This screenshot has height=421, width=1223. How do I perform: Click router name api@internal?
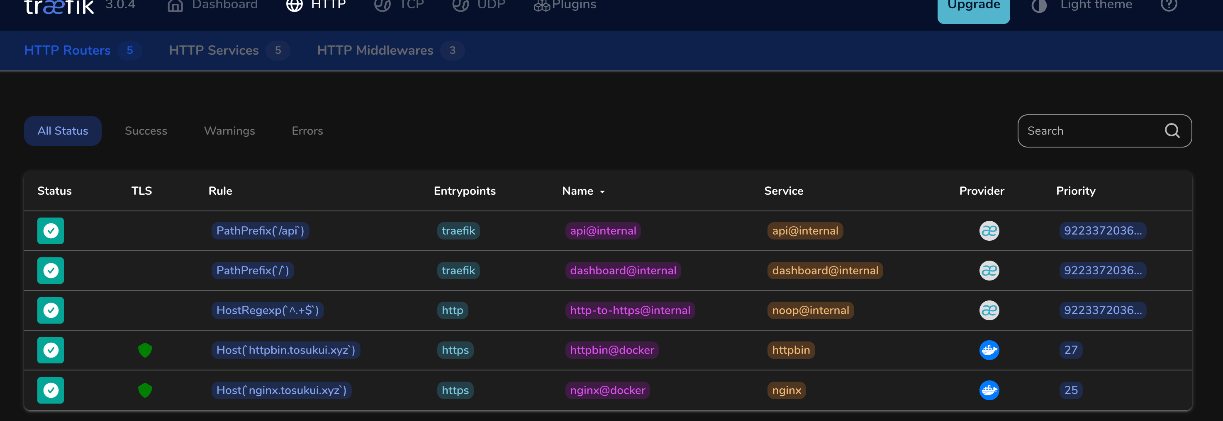603,231
